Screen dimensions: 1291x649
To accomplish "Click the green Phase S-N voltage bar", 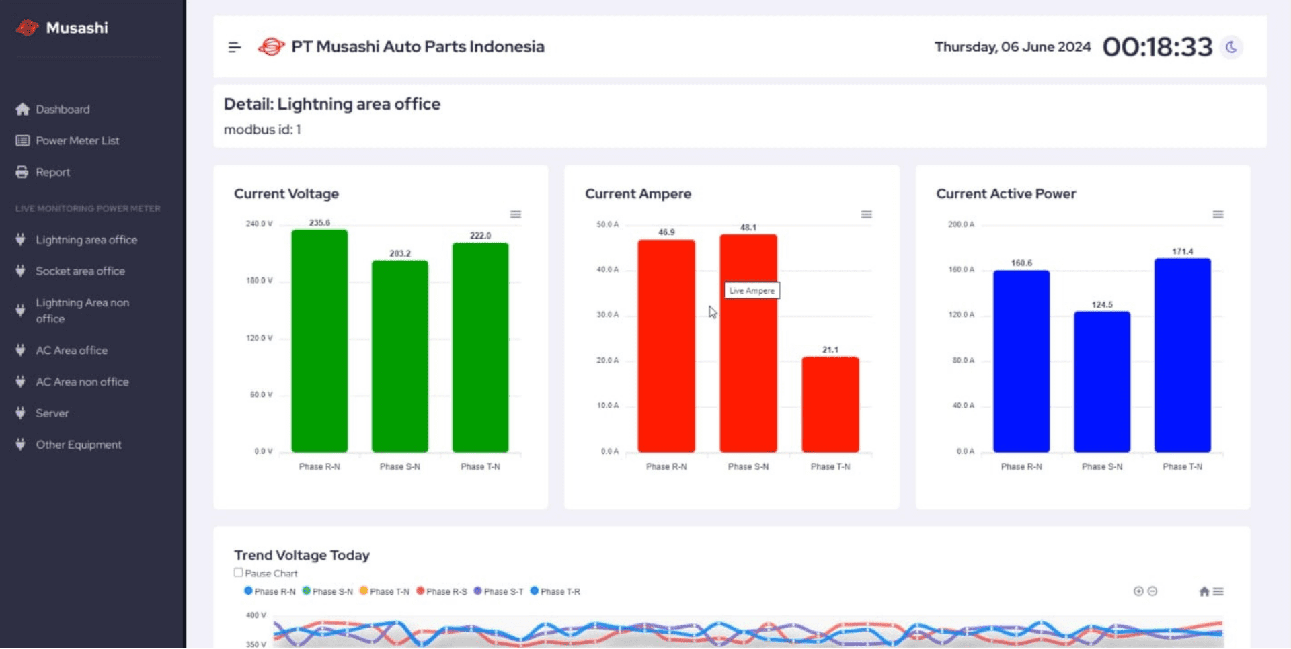I will [400, 357].
